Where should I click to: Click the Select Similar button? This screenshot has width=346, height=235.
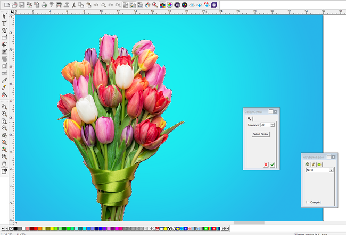(x=261, y=134)
